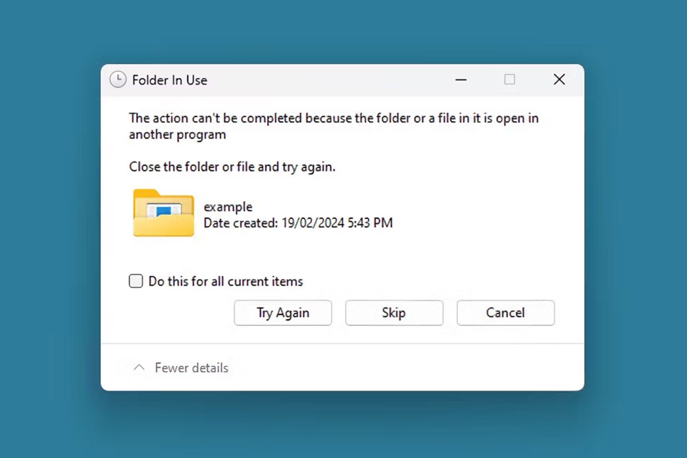
Task: Minimize the Folder In Use dialog
Action: coord(461,79)
